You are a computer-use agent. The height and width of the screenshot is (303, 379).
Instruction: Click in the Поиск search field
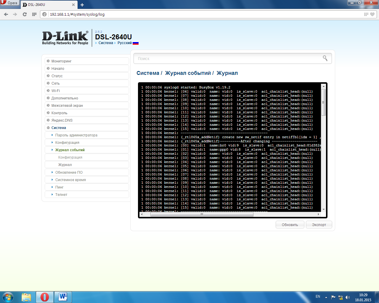click(228, 59)
